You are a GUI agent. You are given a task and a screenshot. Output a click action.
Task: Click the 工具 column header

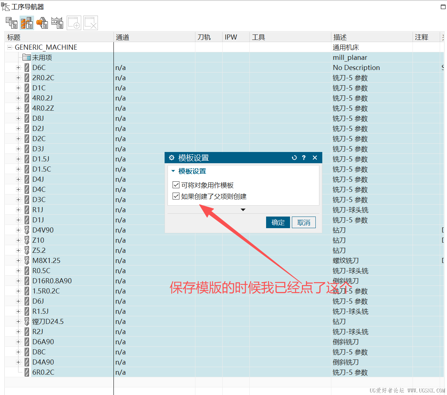[x=290, y=37]
